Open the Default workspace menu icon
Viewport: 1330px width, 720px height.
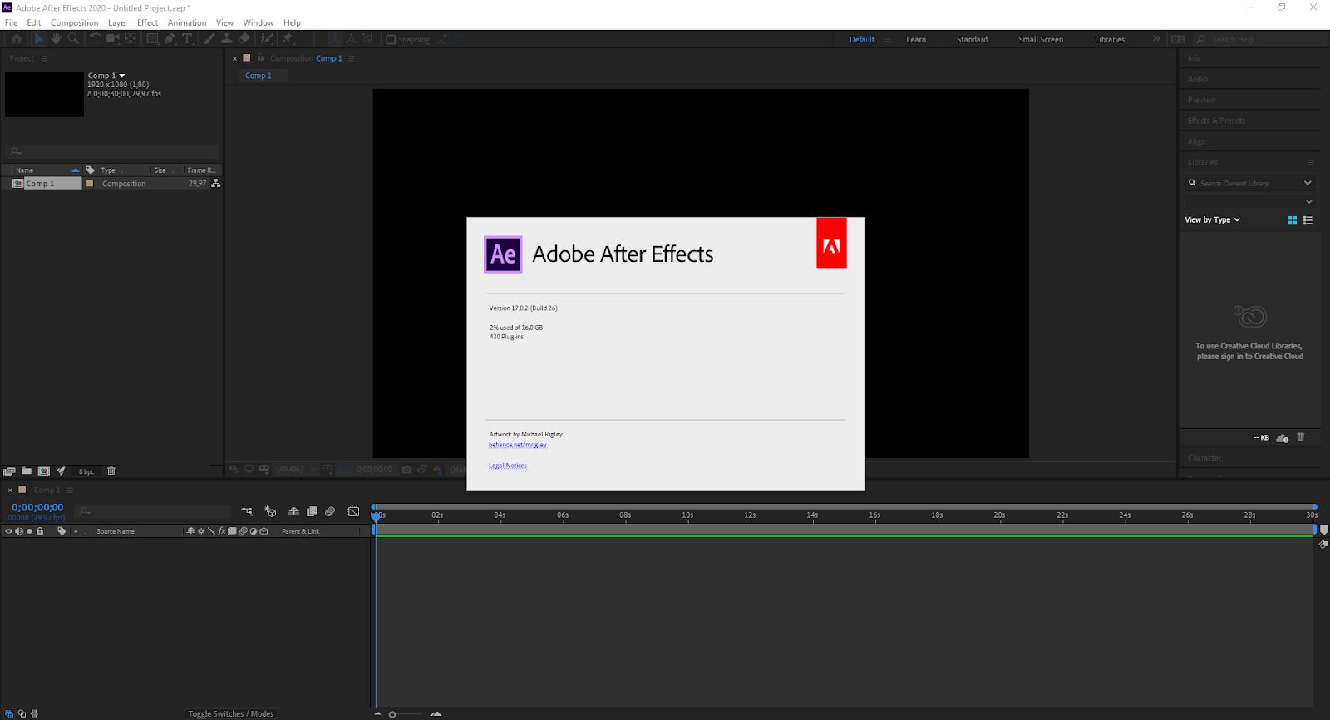coord(887,39)
